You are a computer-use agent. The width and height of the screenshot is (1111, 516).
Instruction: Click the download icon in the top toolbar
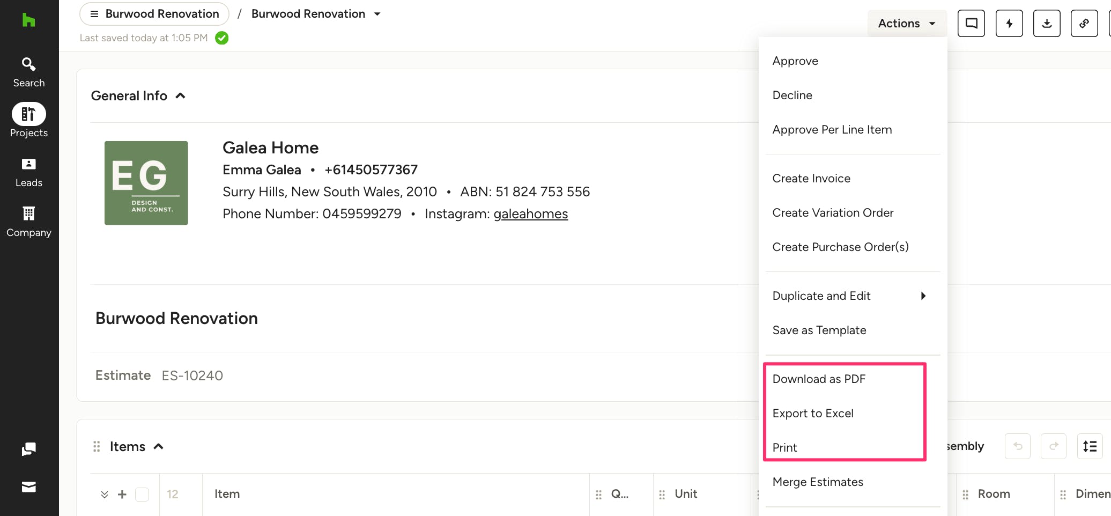[1047, 24]
